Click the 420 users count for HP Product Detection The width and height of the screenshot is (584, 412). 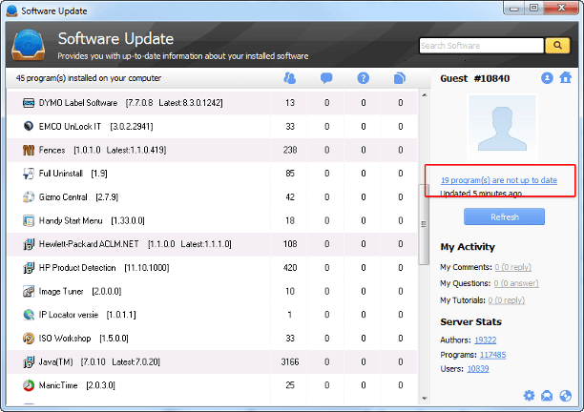coord(290,268)
